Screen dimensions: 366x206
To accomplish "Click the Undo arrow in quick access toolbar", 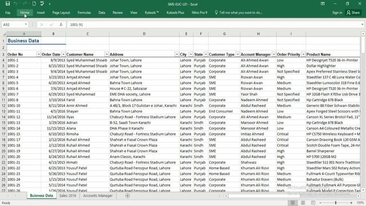I will (x=16, y=4).
